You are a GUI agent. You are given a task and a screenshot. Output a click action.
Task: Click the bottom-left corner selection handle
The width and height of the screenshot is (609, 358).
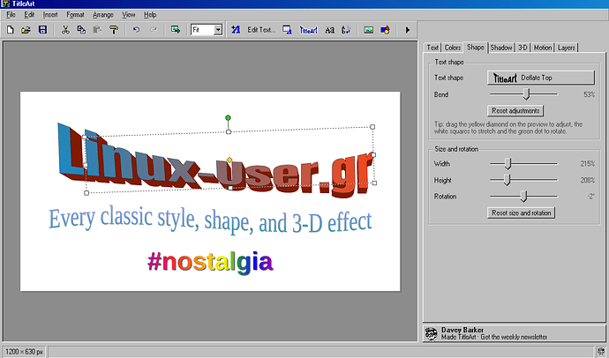coord(86,193)
